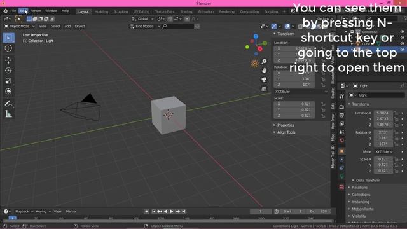The image size is (407, 229).
Task: Click the current frame field showing 1
Action: point(261,212)
